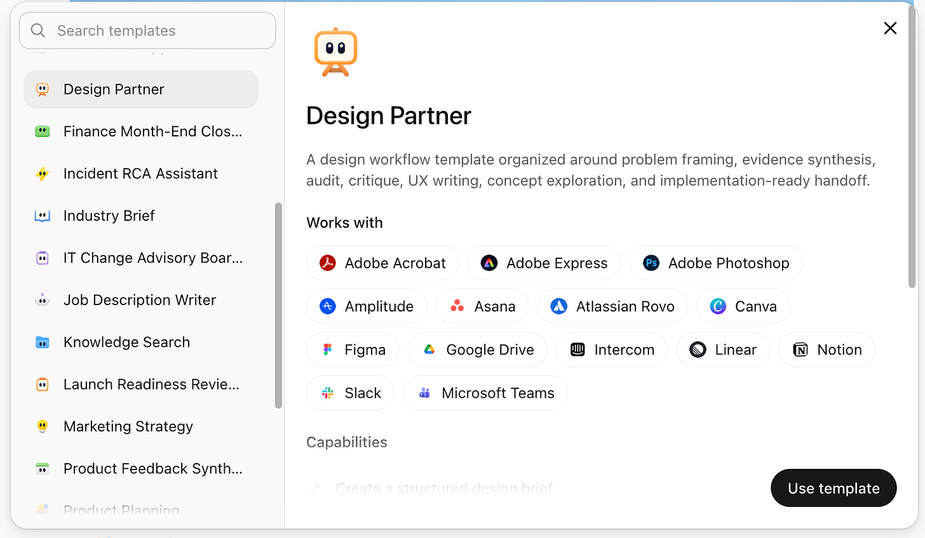Screen dimensions: 925x538
Task: Click the template list scrollbar
Action: point(278,305)
